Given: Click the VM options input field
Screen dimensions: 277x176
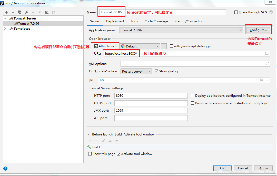Looking at the screenshot, I should [x=195, y=64].
